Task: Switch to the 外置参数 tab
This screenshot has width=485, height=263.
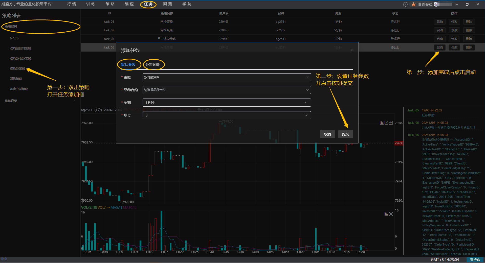Action: [x=152, y=65]
